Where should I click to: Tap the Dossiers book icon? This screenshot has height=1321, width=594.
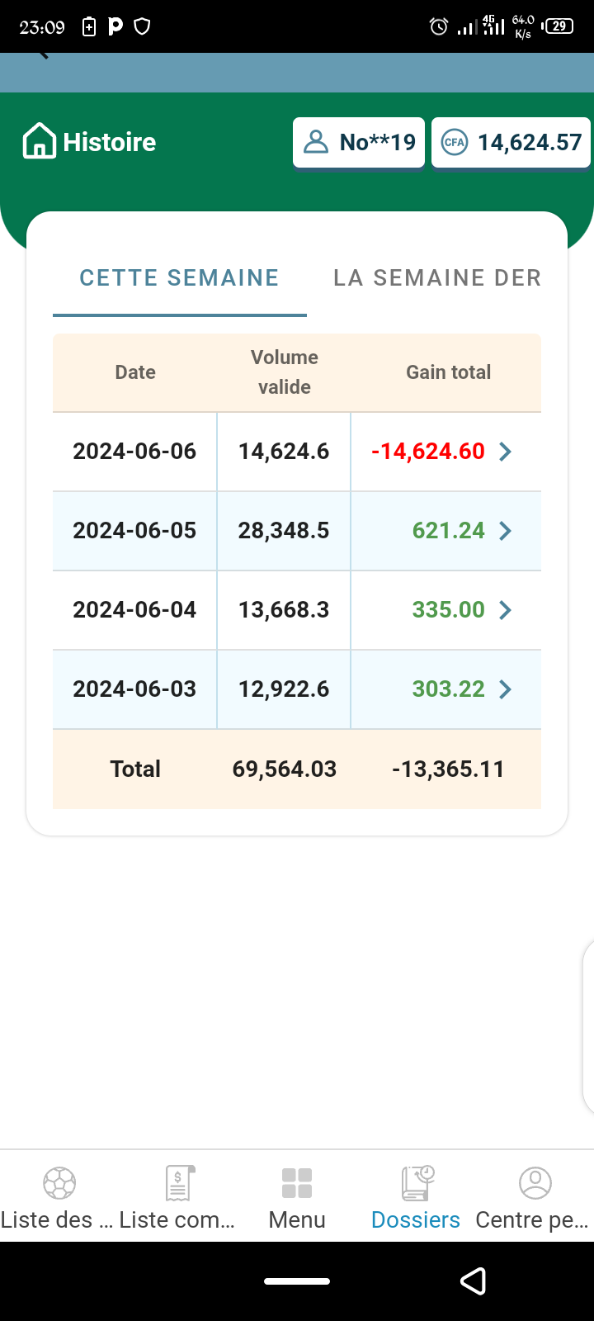tap(417, 1183)
